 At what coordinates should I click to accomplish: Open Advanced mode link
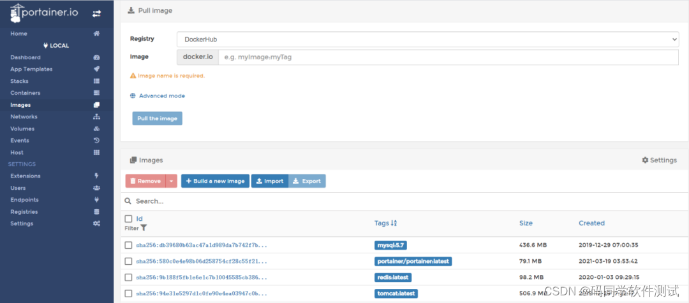[x=162, y=95]
